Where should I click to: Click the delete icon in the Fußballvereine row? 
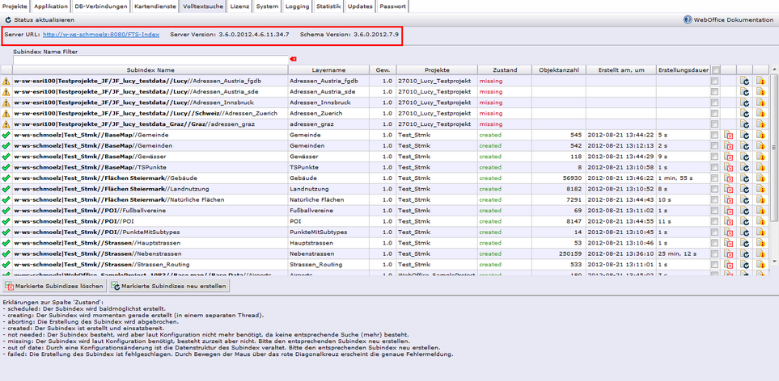click(729, 210)
